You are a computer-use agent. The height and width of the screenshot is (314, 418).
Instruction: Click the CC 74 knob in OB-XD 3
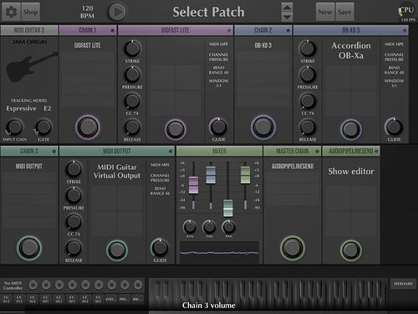(308, 100)
